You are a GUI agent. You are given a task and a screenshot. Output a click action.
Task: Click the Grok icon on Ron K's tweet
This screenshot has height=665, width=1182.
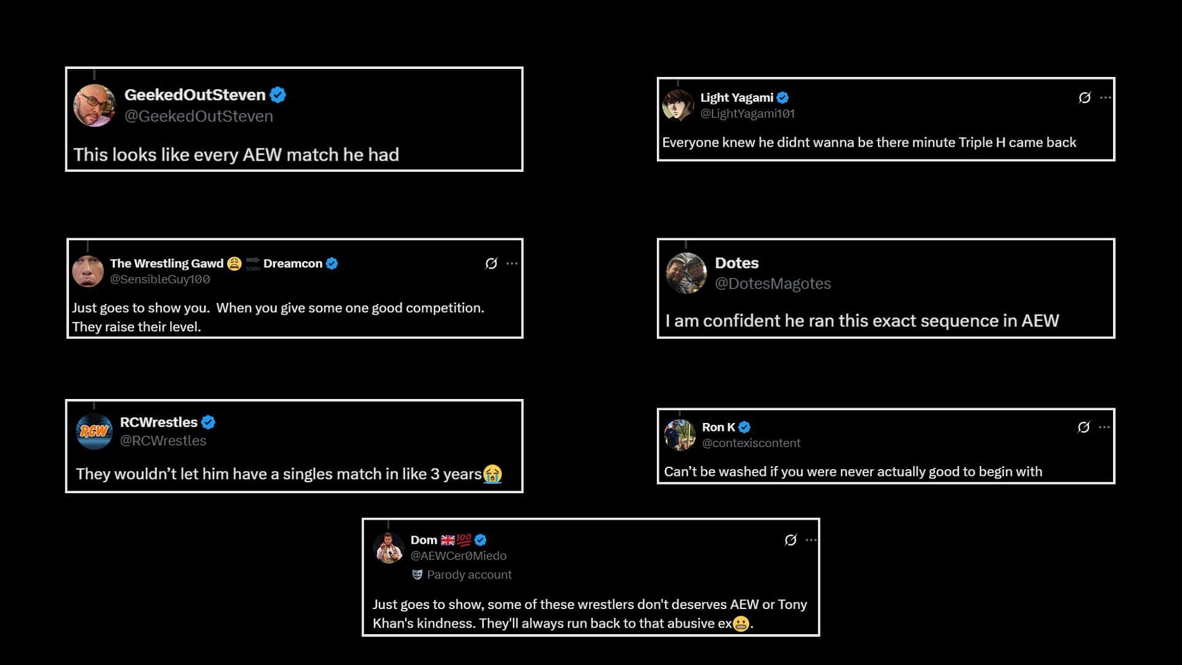pos(1083,427)
